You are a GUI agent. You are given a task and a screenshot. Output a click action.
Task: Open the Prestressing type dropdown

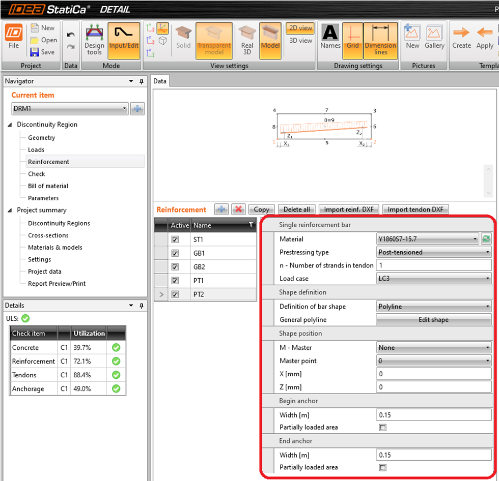point(434,252)
